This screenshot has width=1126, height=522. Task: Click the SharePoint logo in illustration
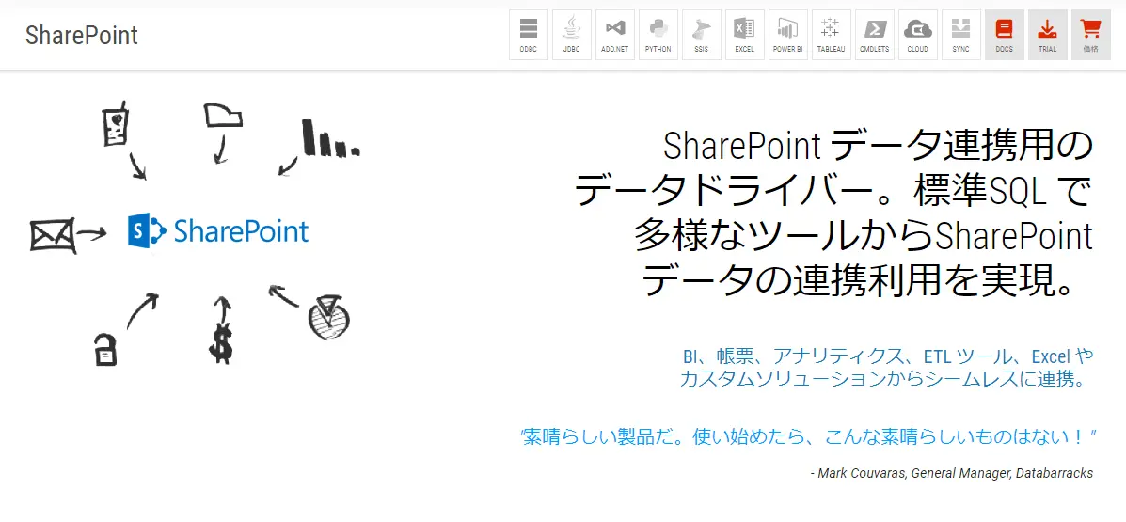pyautogui.click(x=218, y=231)
